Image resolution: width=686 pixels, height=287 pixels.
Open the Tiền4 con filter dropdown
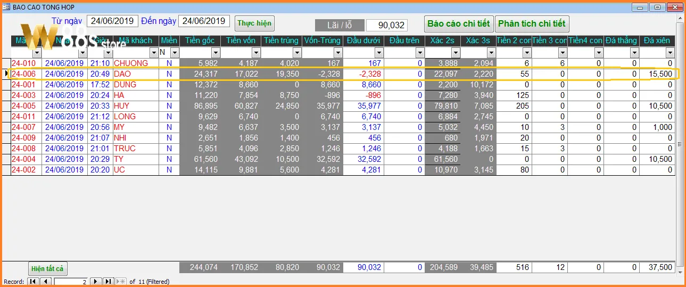pos(599,53)
